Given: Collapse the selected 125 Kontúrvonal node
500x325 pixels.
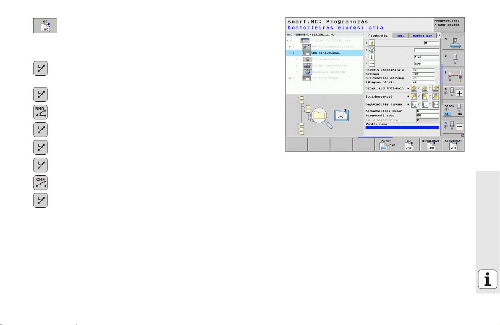Looking at the screenshot, I should coord(290,53).
